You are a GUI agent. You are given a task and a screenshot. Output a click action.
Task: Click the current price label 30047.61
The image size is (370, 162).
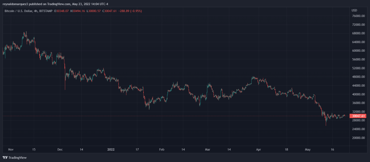coord(358,116)
